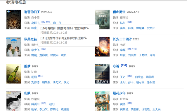The width and height of the screenshot is (187, 111).
Task: Open the 烟花少年 poster thumbnail
Action: point(102,101)
